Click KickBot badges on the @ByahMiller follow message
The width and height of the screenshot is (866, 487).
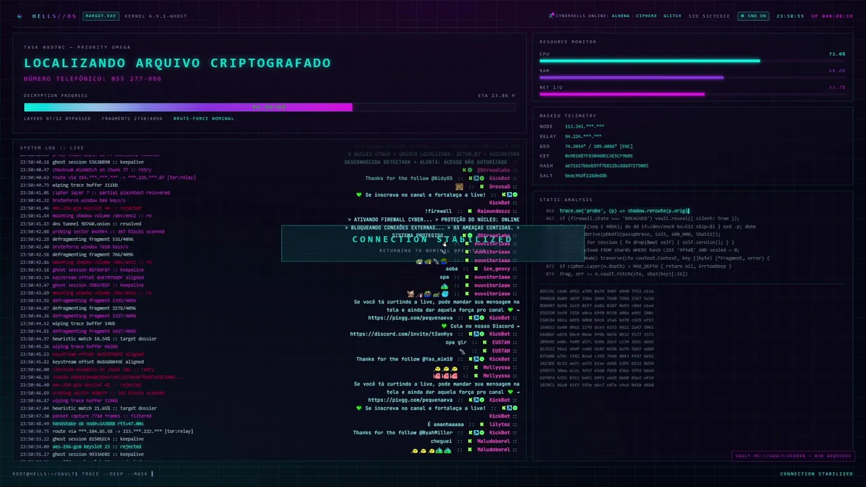point(476,433)
